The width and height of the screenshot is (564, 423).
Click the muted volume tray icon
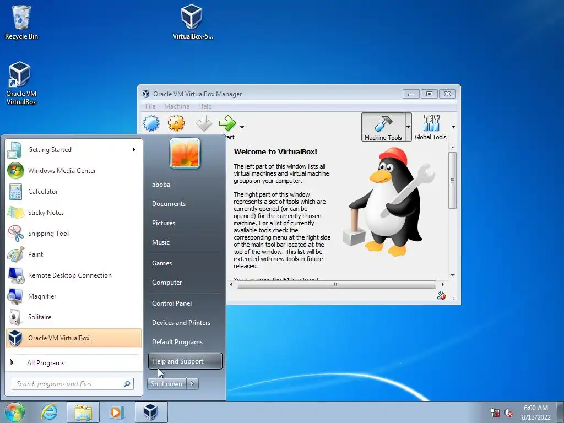pyautogui.click(x=508, y=413)
